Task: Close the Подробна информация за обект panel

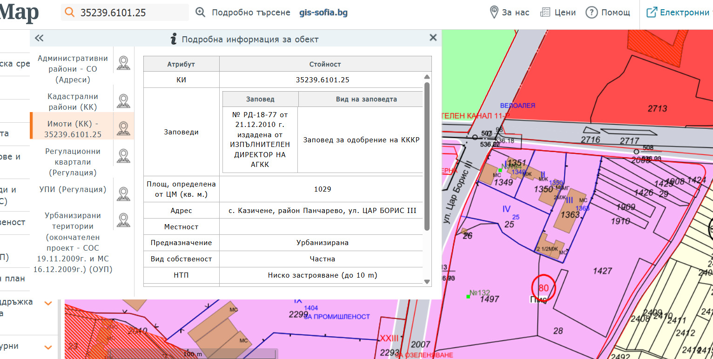Action: click(x=433, y=38)
